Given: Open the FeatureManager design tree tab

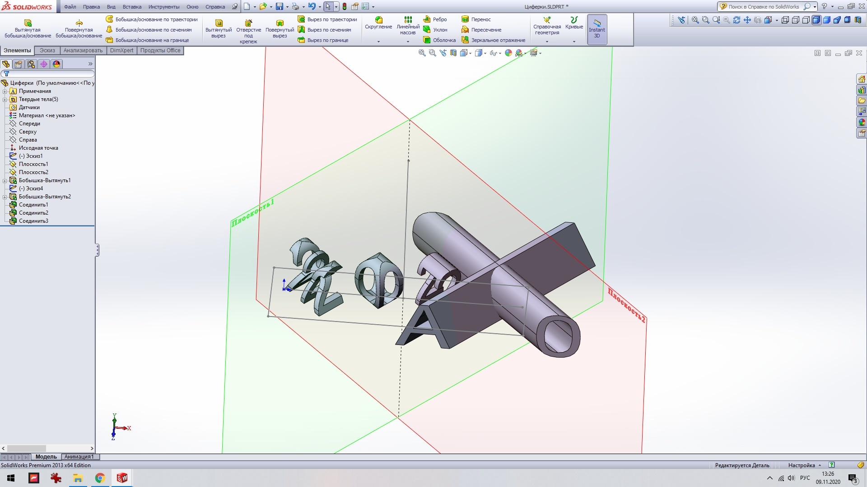Looking at the screenshot, I should [6, 64].
